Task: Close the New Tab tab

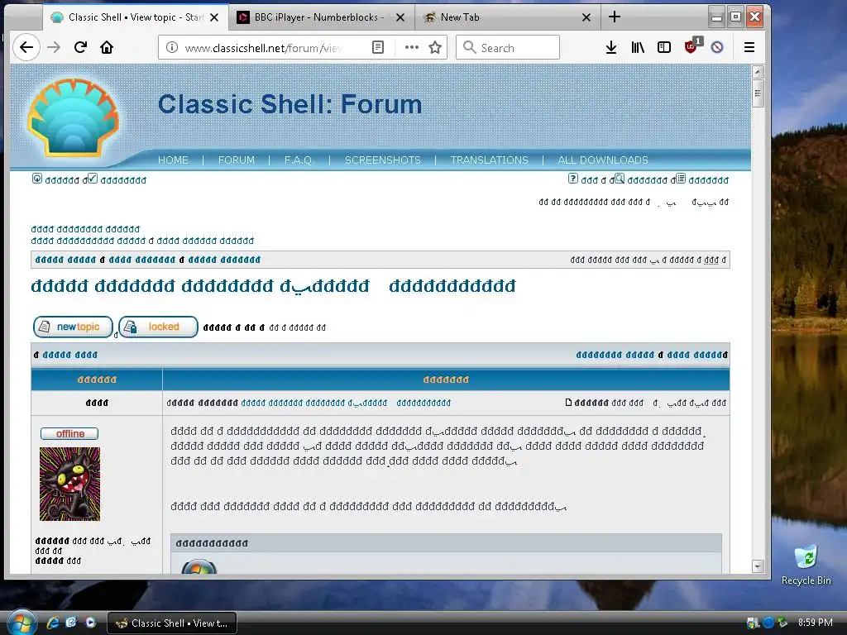Action: (x=586, y=17)
